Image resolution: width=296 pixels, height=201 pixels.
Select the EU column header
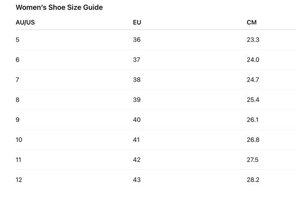pyautogui.click(x=137, y=22)
